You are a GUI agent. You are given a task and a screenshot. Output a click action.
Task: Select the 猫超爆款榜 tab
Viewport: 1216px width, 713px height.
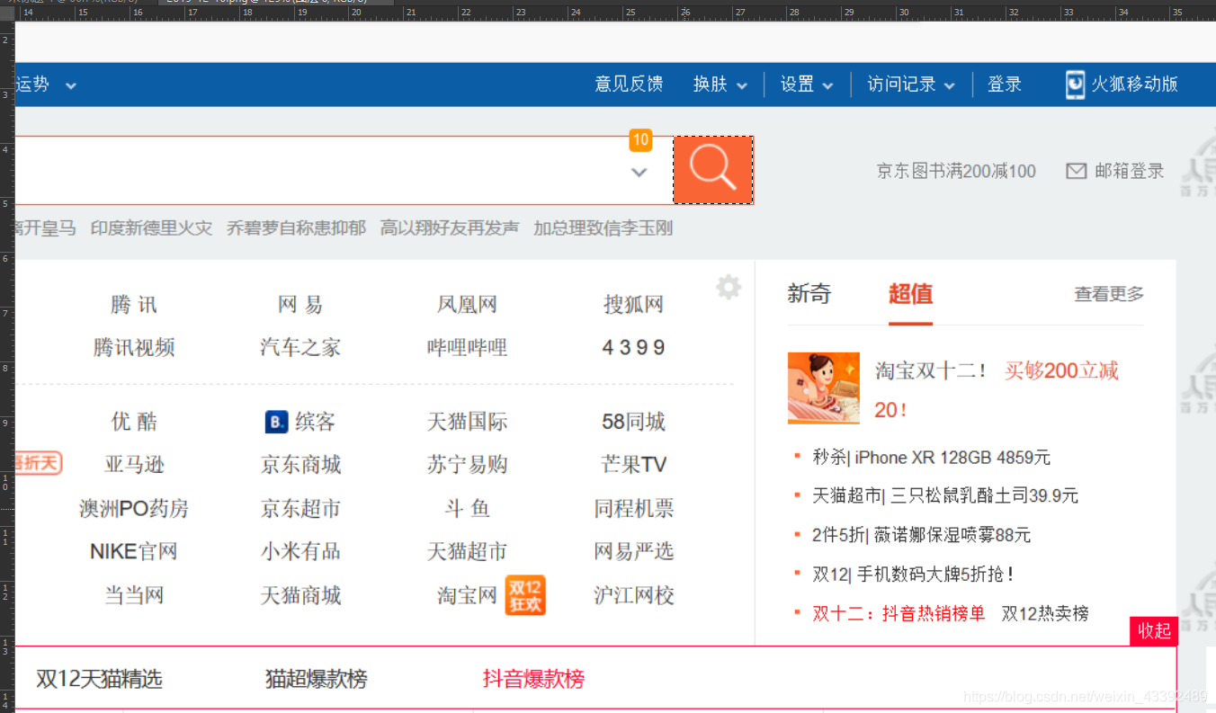317,679
